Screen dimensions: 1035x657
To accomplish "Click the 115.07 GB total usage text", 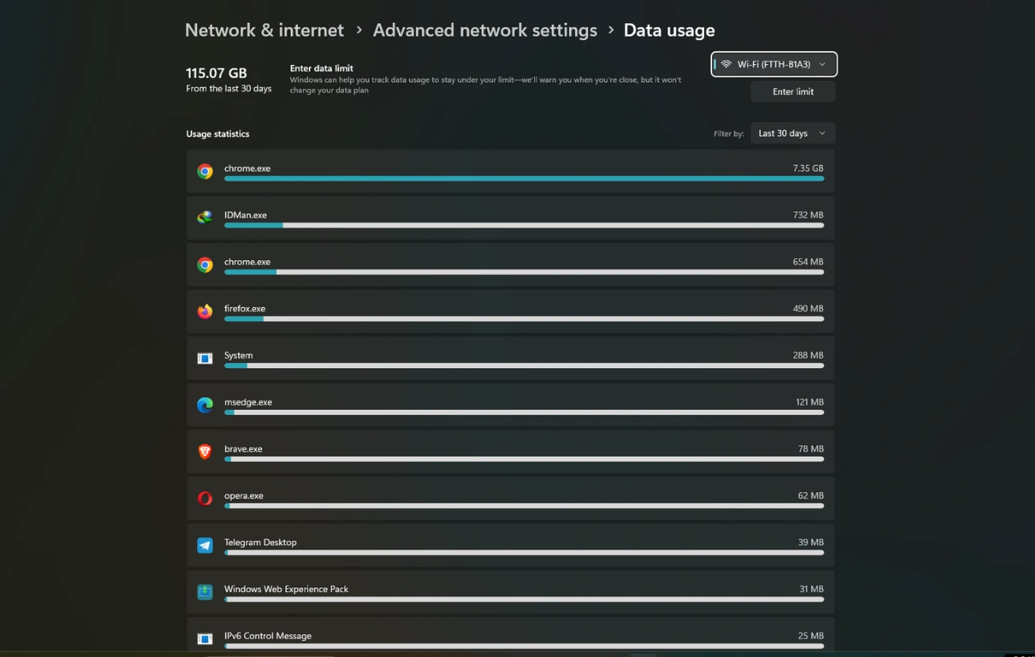I will pos(216,73).
